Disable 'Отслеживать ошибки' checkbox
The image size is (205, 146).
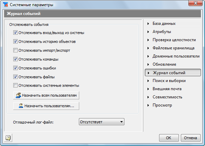pos(15,68)
